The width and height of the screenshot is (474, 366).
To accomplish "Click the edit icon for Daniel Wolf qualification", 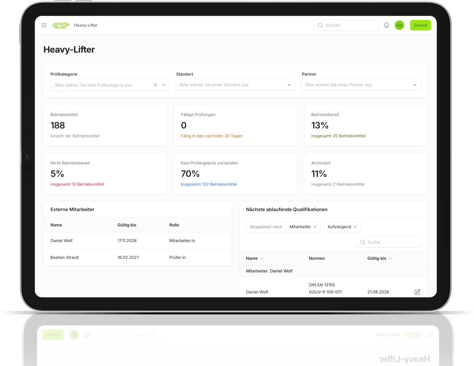I will pyautogui.click(x=417, y=292).
